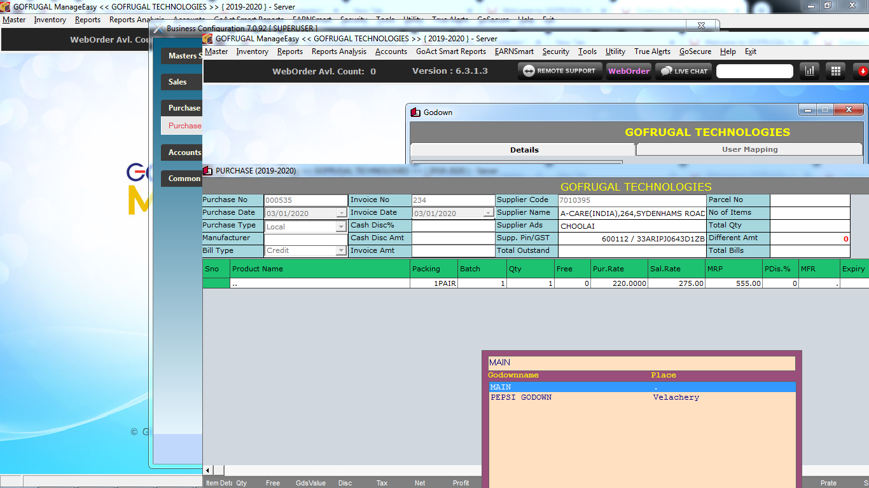
Task: Click the Invoice No field
Action: (453, 200)
